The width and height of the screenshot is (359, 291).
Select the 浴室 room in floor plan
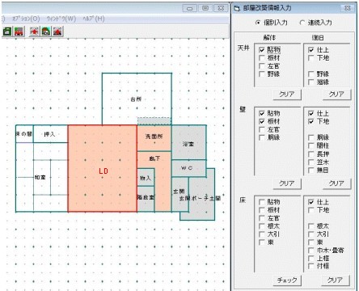click(188, 143)
